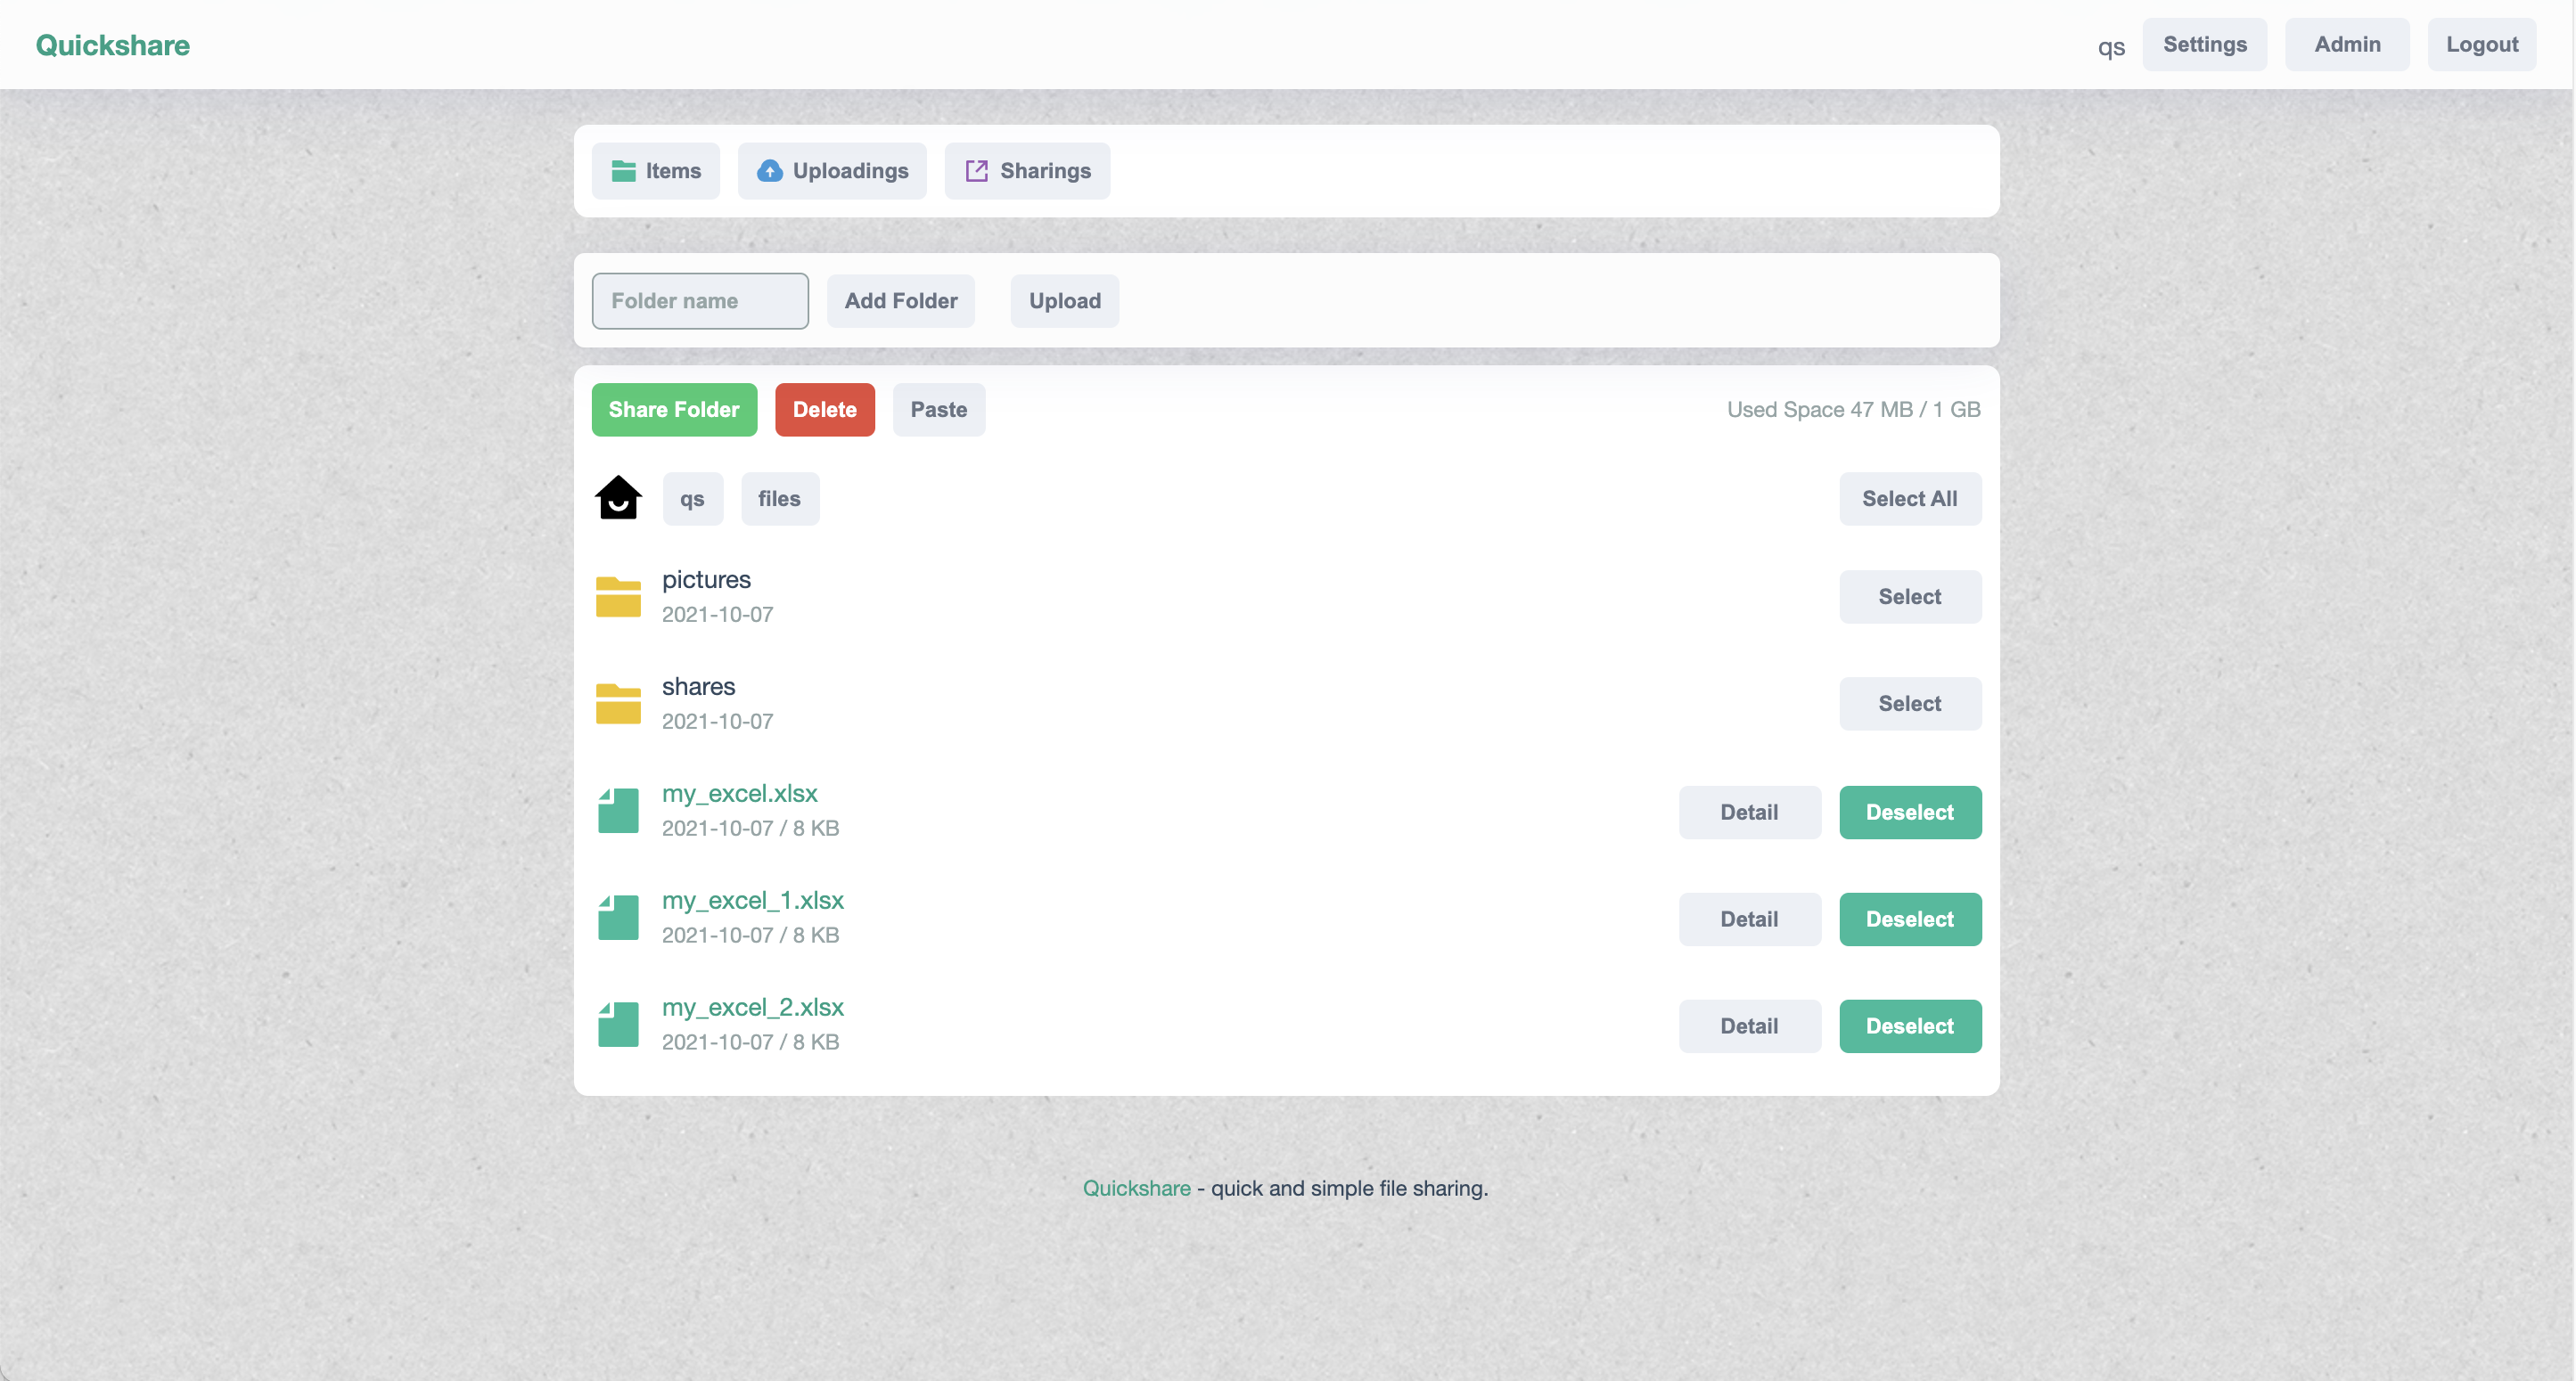
Task: Click the my_excel_2.xlsx file icon
Action: coord(618,1025)
